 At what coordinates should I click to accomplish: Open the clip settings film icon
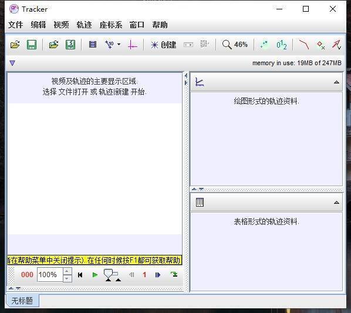93,44
